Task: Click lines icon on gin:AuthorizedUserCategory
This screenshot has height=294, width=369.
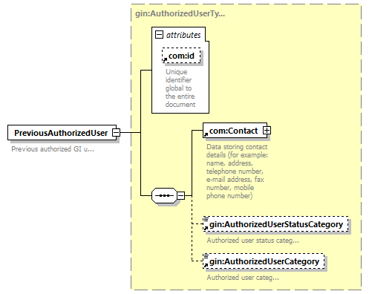Action: coord(206,256)
